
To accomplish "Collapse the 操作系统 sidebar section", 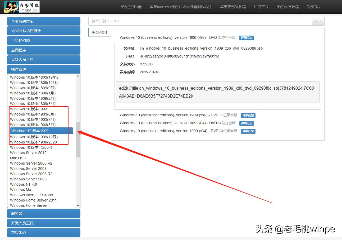I will tap(44, 69).
